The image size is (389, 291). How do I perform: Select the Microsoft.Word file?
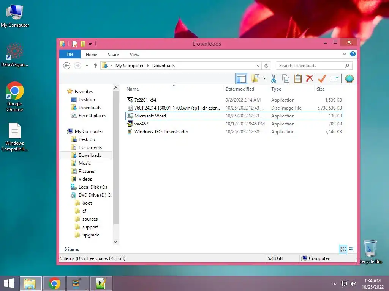(x=234, y=116)
